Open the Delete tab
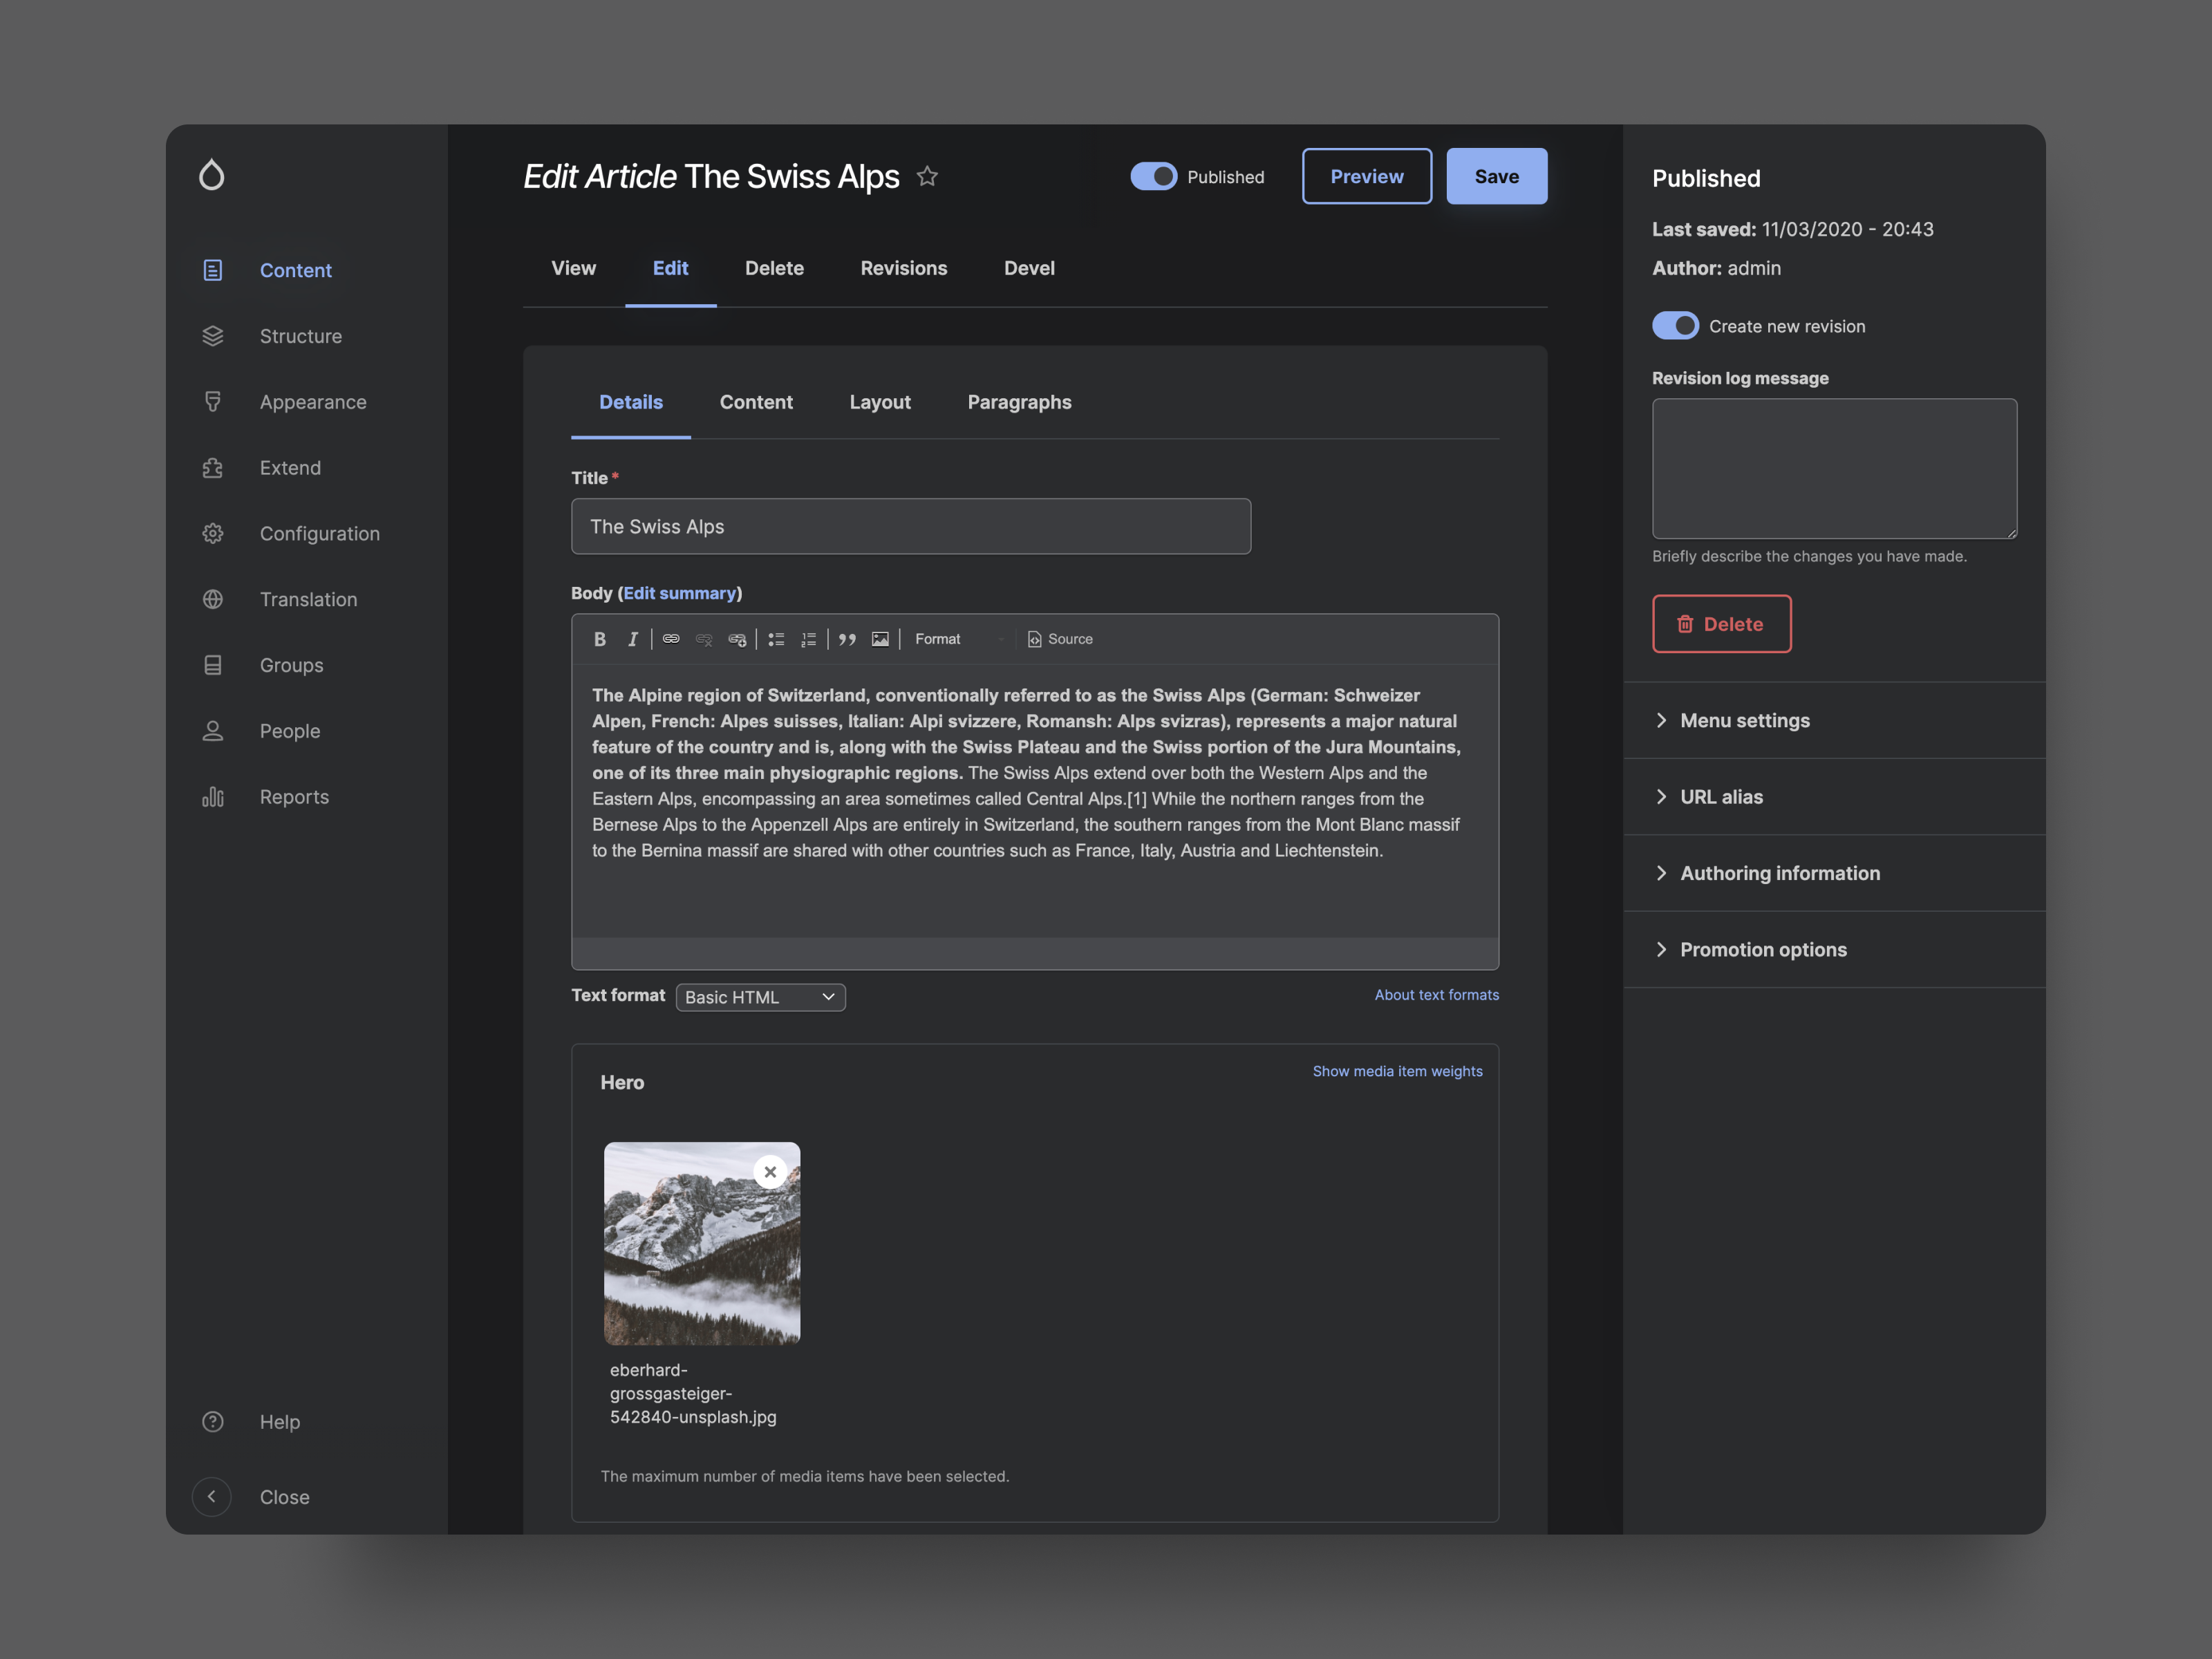The image size is (2212, 1659). [774, 268]
